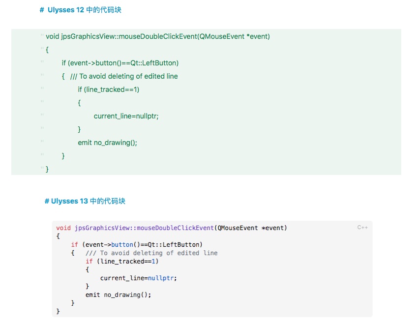Click the comment "/// To avoid deleting of edited line" in the green block

point(124,76)
